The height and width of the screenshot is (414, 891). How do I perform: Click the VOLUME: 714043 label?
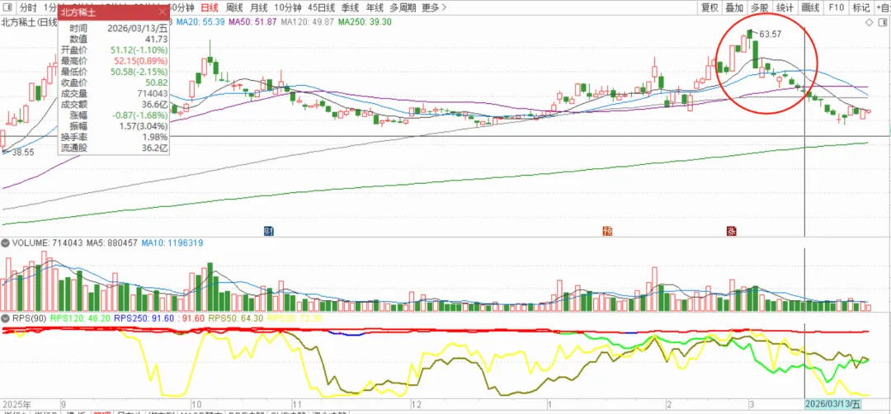pyautogui.click(x=48, y=242)
